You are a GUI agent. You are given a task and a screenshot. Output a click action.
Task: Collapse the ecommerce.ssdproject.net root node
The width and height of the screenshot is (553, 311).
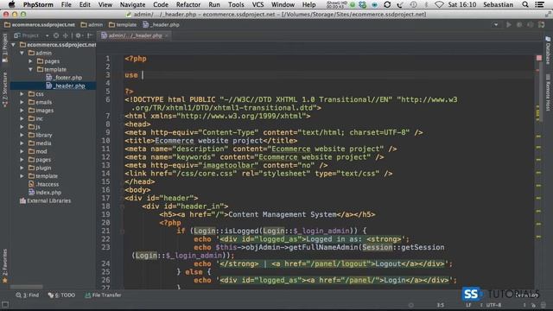point(14,45)
